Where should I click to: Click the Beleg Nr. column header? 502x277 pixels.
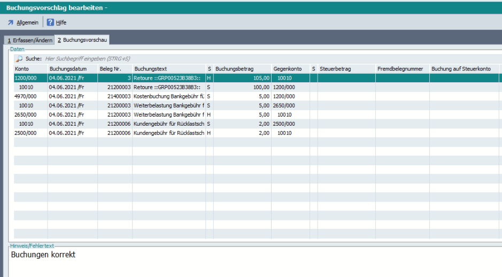click(x=111, y=69)
